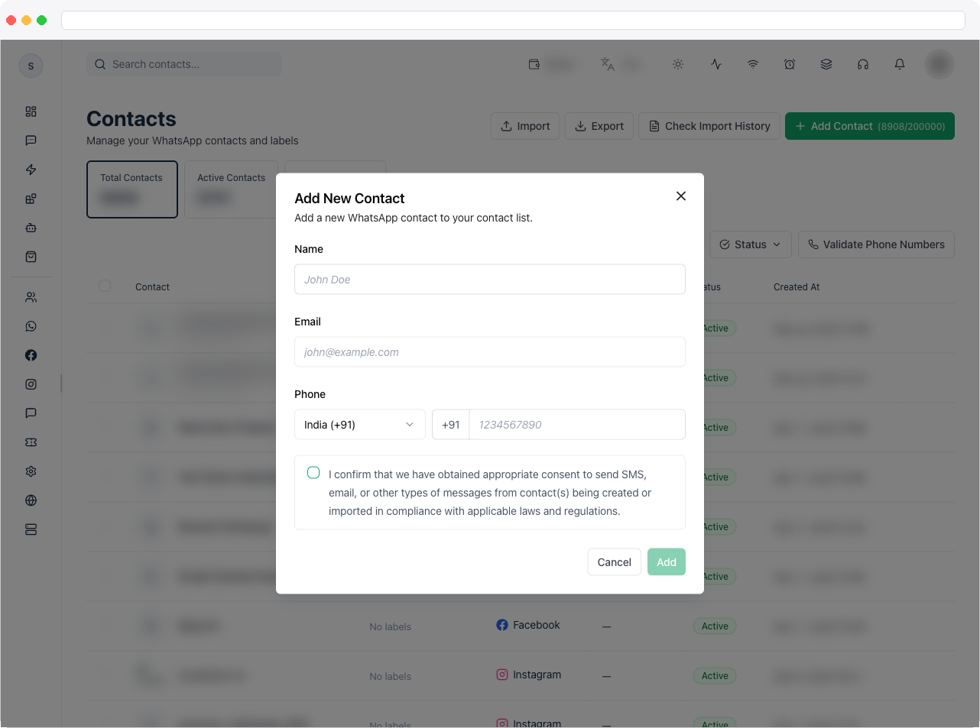Click the green Add Contact button

[870, 126]
